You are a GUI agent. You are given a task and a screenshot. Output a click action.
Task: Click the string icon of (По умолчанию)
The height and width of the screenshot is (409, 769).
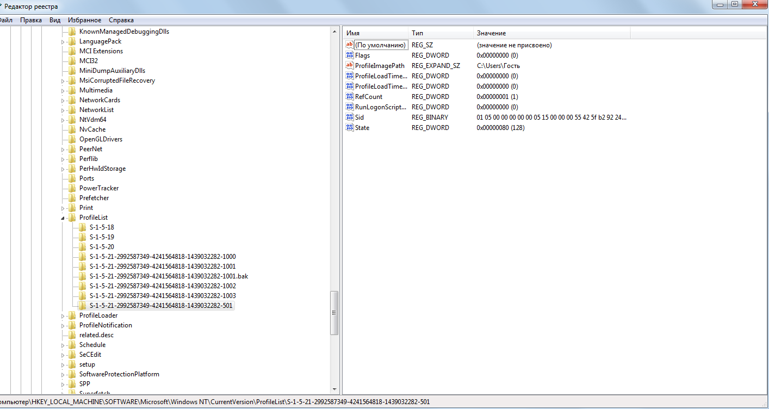pyautogui.click(x=350, y=45)
